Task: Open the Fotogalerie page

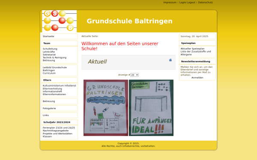Action: pos(49,108)
